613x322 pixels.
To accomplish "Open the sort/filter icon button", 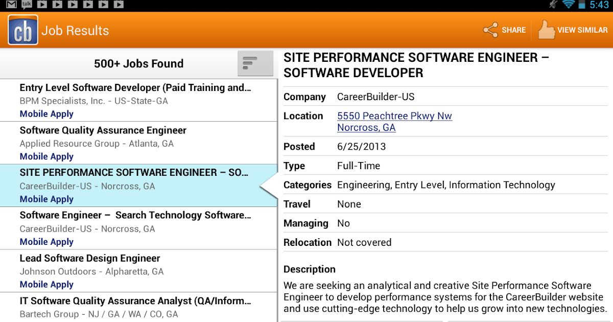I will (255, 63).
